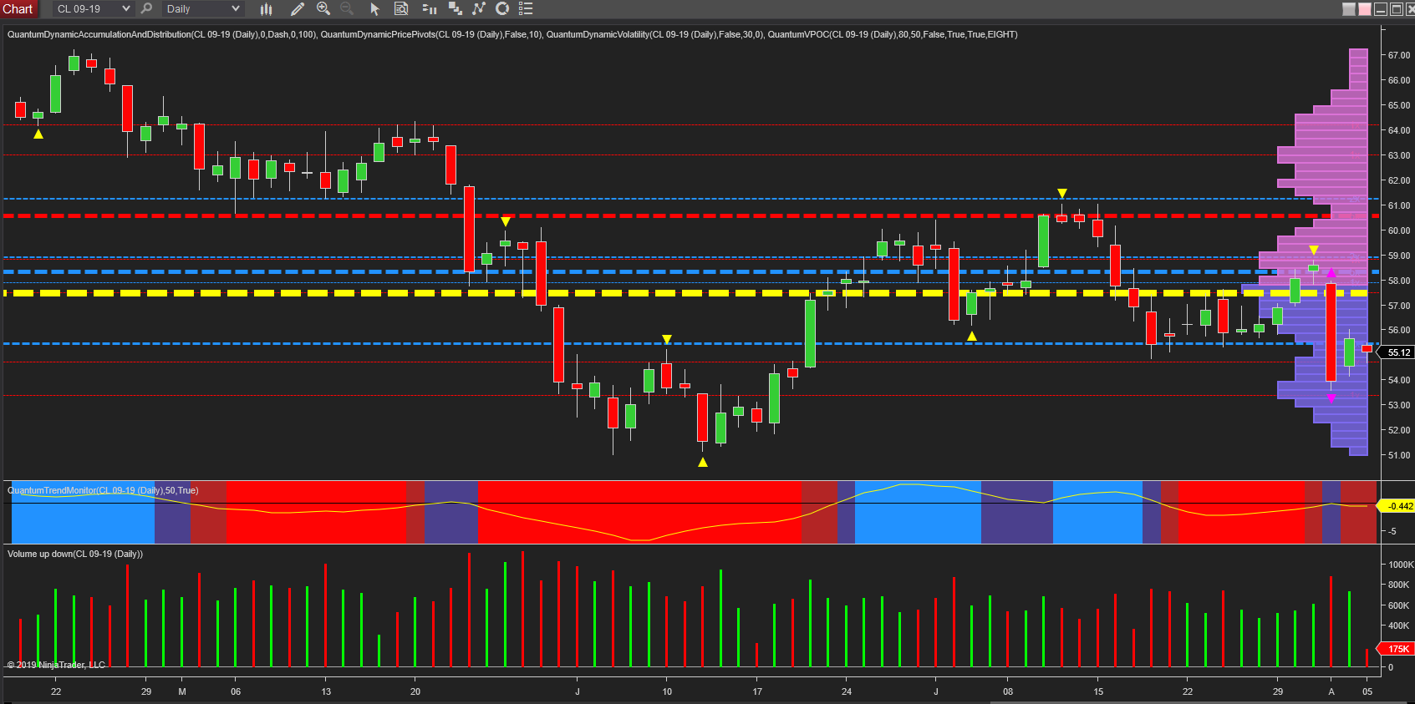Open the Chart Trader icon
The width and height of the screenshot is (1415, 704).
[x=430, y=9]
